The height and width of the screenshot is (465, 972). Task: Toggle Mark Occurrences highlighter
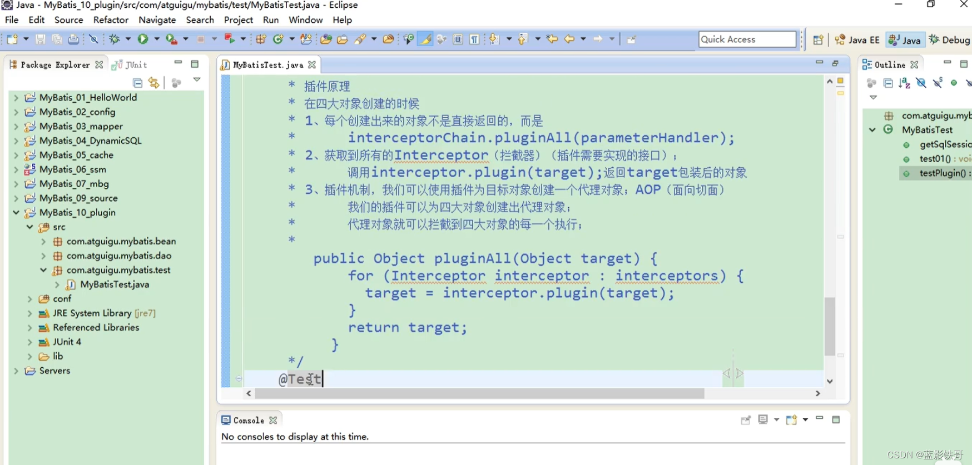point(425,39)
